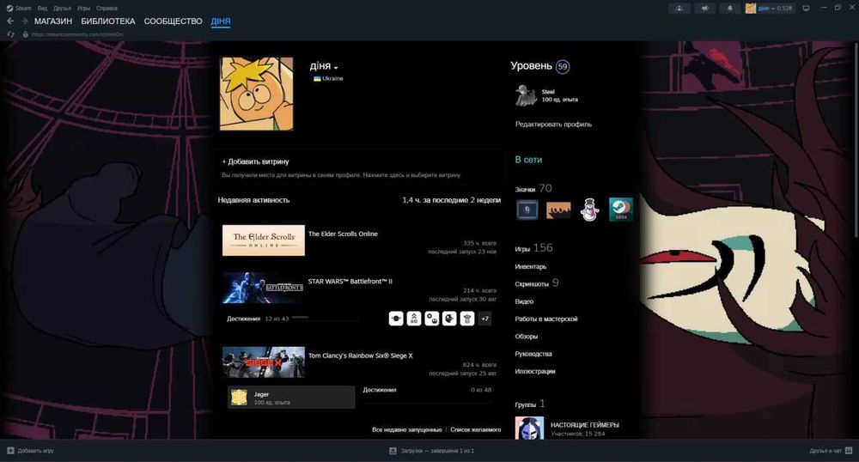Click Все недавно запущенные link

(406, 429)
